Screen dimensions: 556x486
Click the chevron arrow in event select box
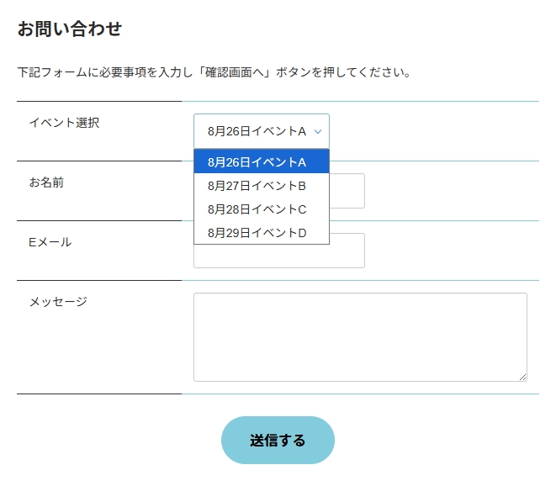(x=318, y=131)
